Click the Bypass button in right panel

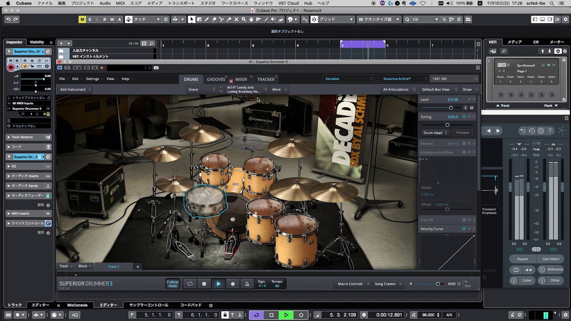(x=522, y=259)
